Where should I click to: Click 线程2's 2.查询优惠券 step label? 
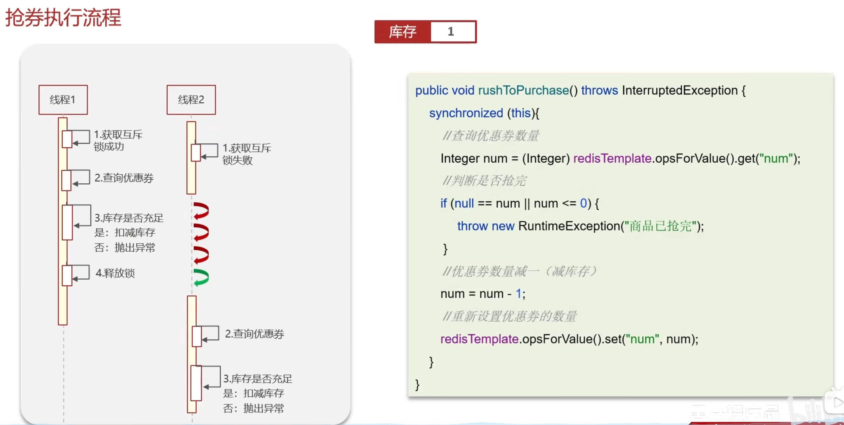254,334
